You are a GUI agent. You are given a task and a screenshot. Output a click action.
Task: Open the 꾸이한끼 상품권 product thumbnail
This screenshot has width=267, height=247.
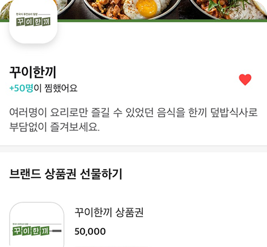37,225
